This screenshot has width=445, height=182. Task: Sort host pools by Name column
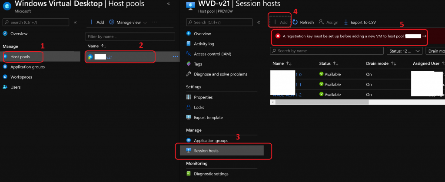pos(97,46)
